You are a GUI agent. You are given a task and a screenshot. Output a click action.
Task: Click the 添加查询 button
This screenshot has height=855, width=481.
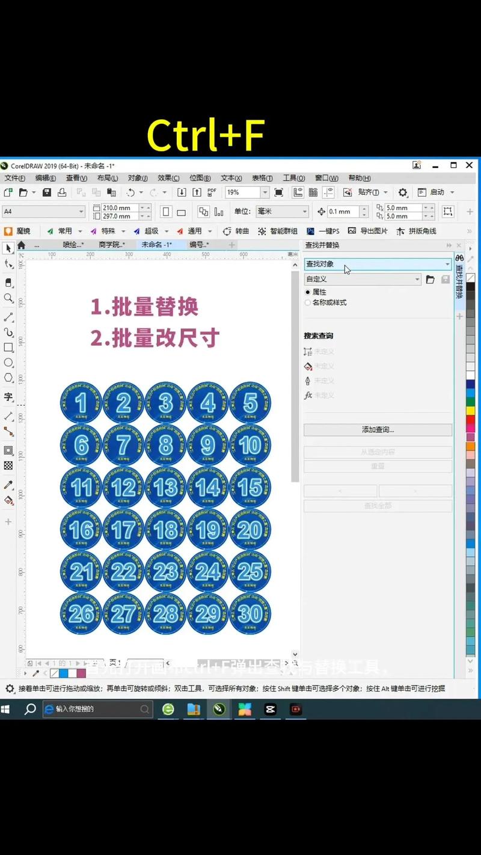point(378,430)
